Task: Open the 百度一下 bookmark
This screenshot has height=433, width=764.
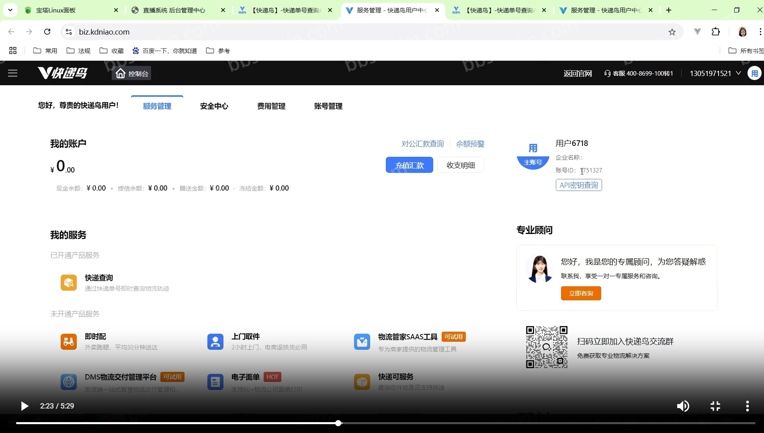Action: click(165, 51)
